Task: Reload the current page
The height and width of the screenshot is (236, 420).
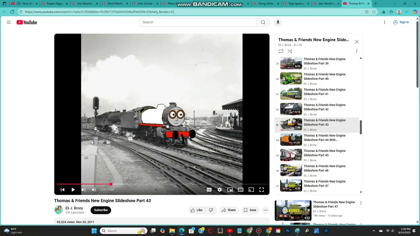Action: [12, 12]
